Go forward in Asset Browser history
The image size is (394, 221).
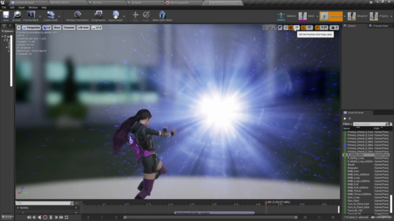[x=350, y=118]
